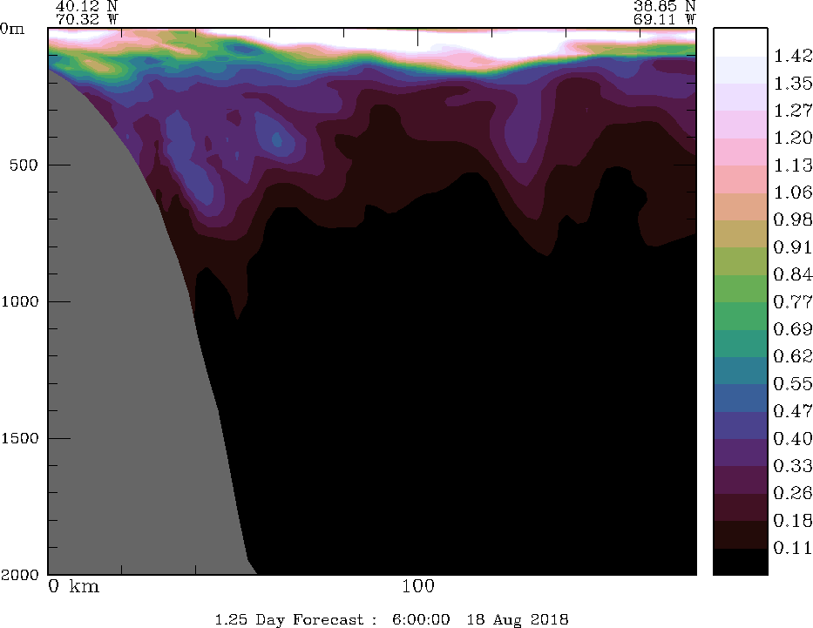
Task: Click the blue contour core near 250m depth
Action: click(277, 139)
